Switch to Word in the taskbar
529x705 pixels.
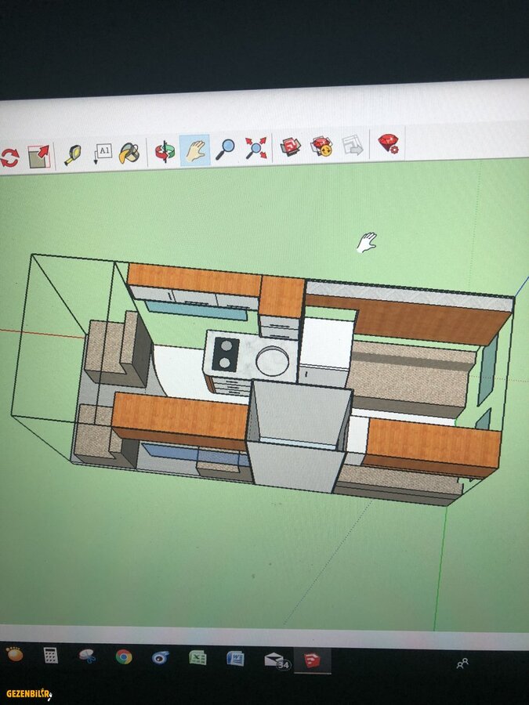pos(235,658)
